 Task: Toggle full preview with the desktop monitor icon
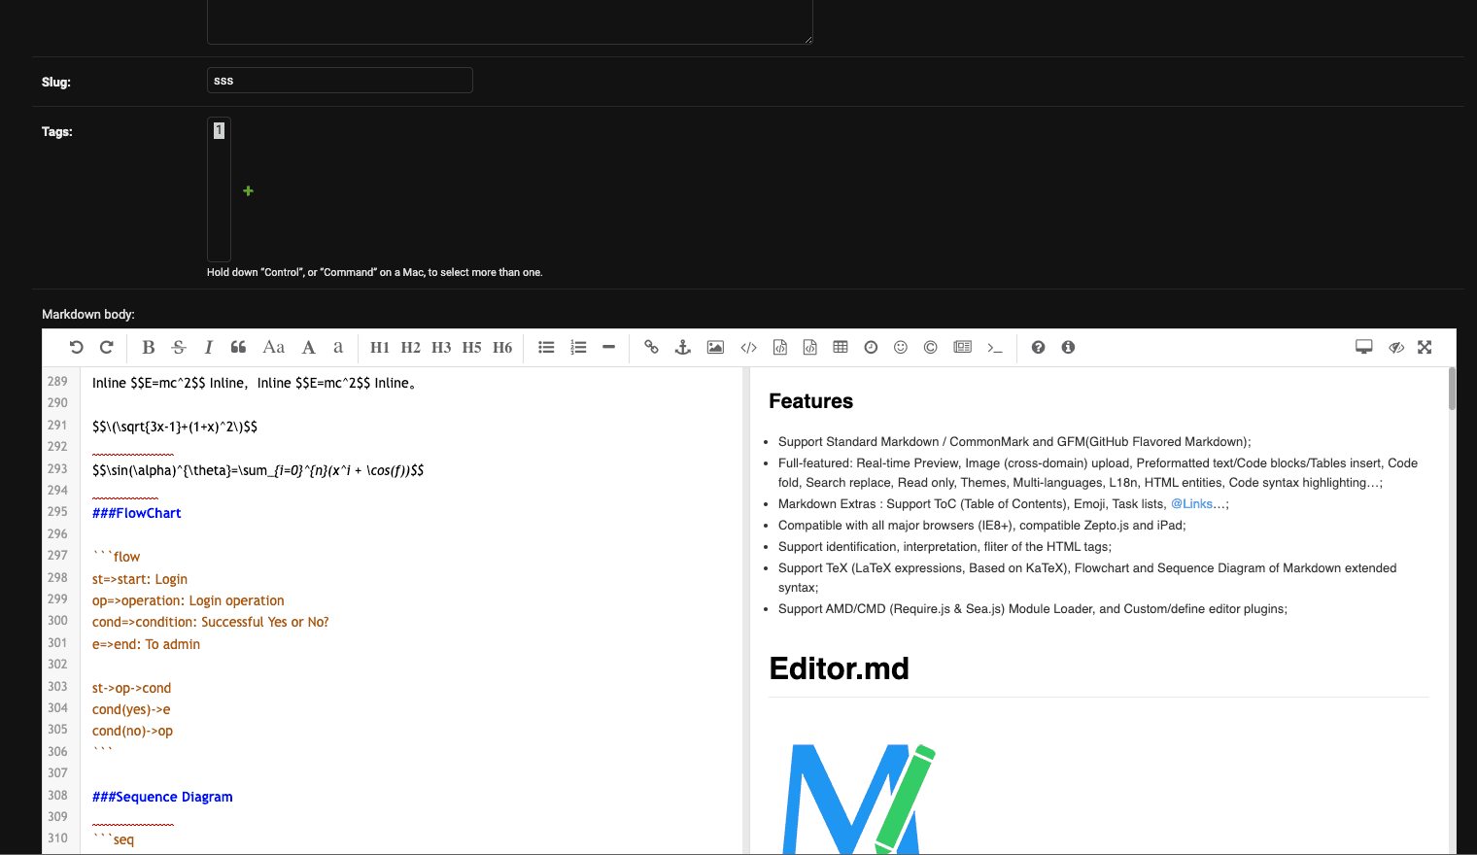1364,348
